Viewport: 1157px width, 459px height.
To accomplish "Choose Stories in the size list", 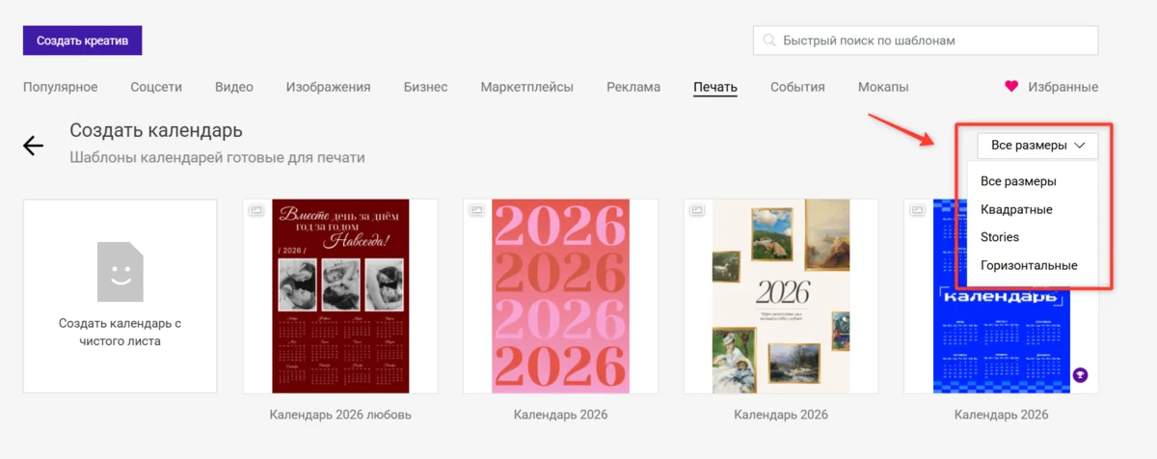I will tap(1000, 237).
